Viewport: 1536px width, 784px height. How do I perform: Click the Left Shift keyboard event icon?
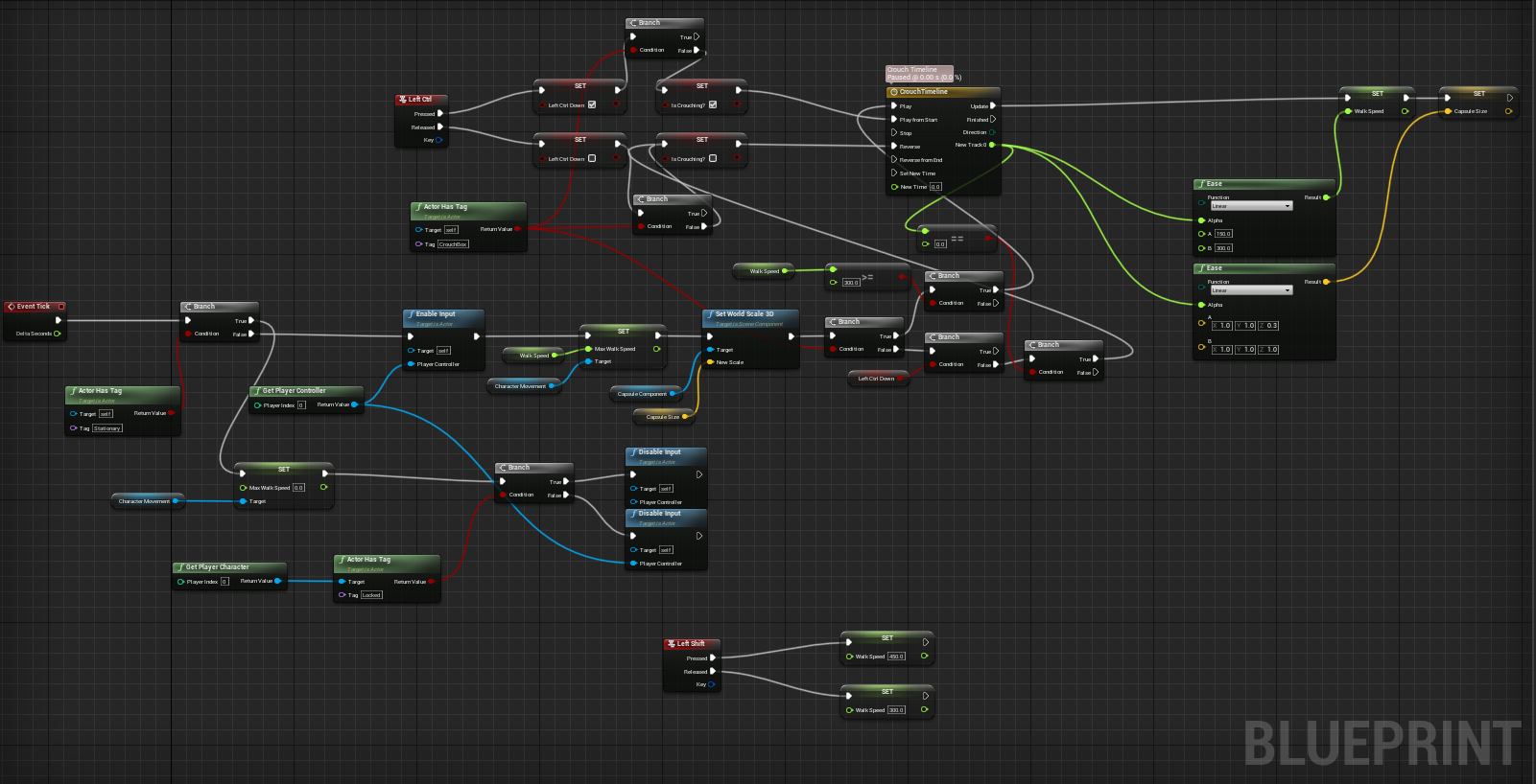(672, 644)
